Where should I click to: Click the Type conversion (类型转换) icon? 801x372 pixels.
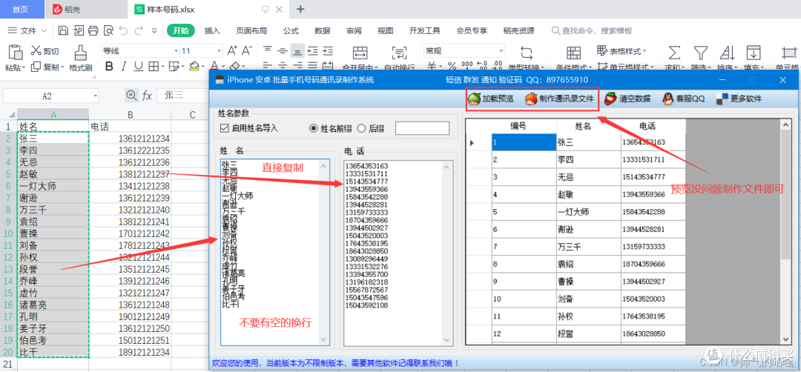pyautogui.click(x=527, y=53)
